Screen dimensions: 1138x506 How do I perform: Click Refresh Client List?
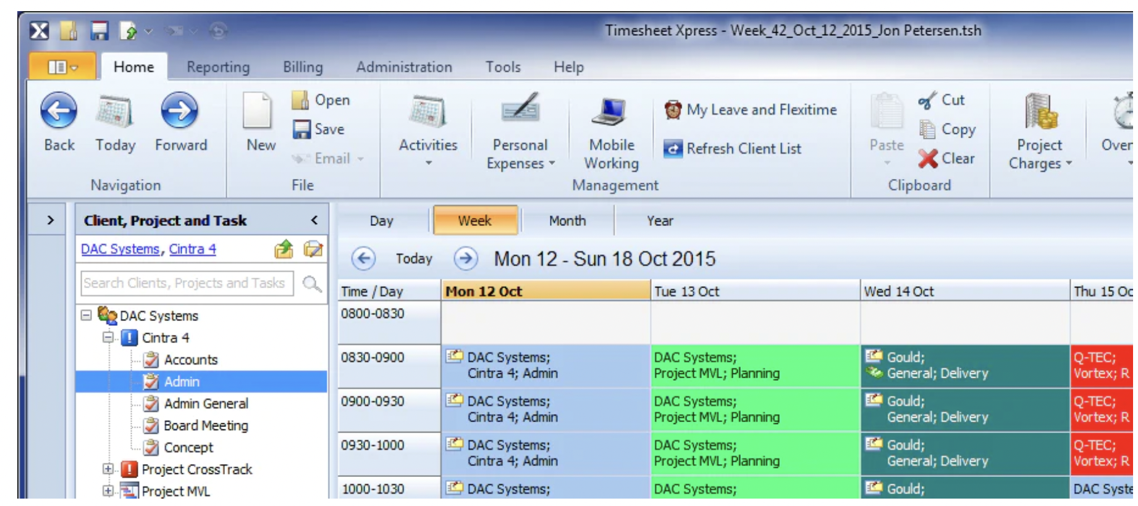tap(733, 149)
